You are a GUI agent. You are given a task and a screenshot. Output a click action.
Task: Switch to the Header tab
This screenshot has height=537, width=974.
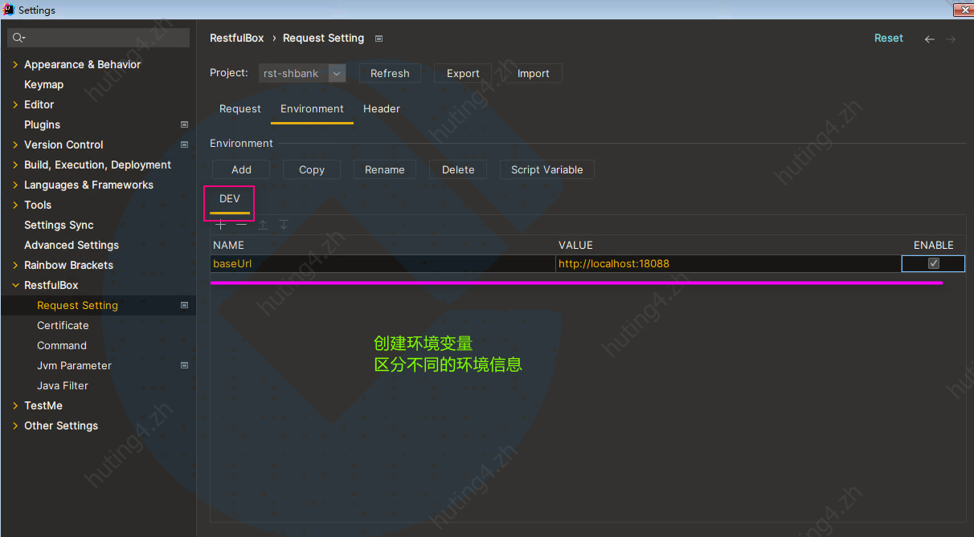tap(382, 109)
